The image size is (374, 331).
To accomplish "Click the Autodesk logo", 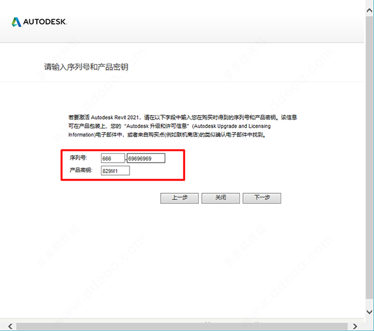I will tap(39, 22).
